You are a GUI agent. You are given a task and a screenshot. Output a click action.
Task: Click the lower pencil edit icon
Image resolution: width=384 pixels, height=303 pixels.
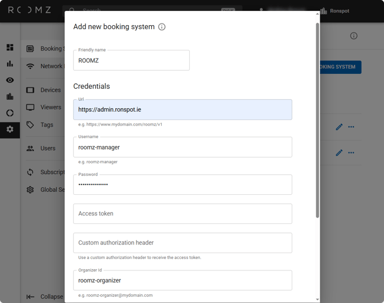tap(339, 152)
